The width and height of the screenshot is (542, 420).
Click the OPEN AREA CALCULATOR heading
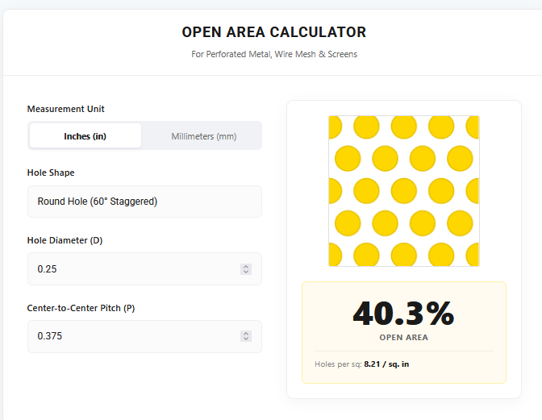(273, 32)
